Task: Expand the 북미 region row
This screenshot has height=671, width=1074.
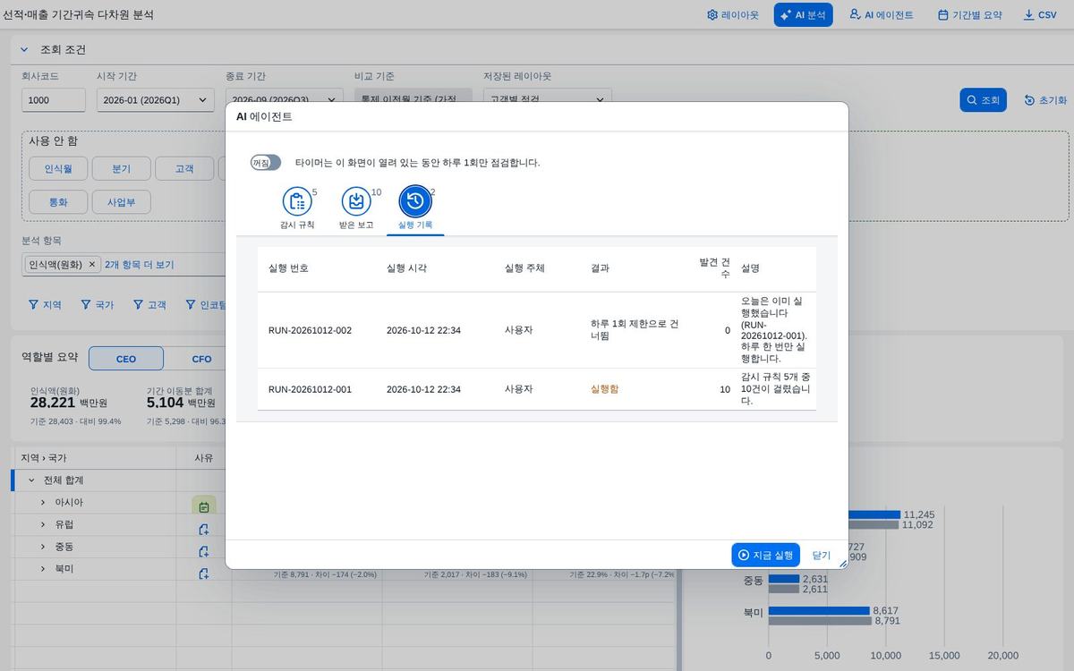Action: 43,570
